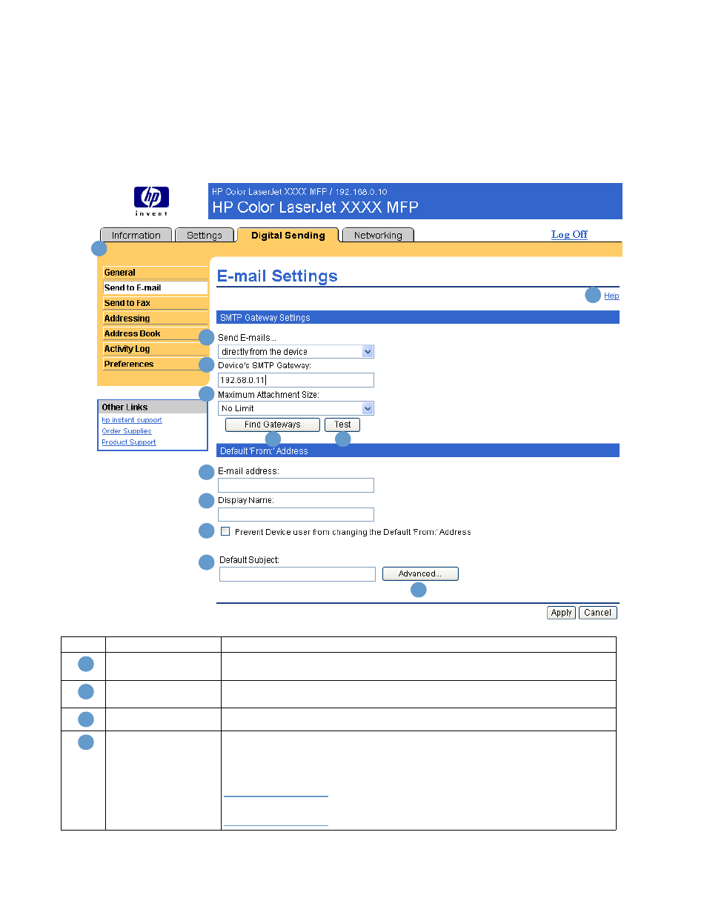Enable Prevent Device user from changing checkbox

pos(225,531)
